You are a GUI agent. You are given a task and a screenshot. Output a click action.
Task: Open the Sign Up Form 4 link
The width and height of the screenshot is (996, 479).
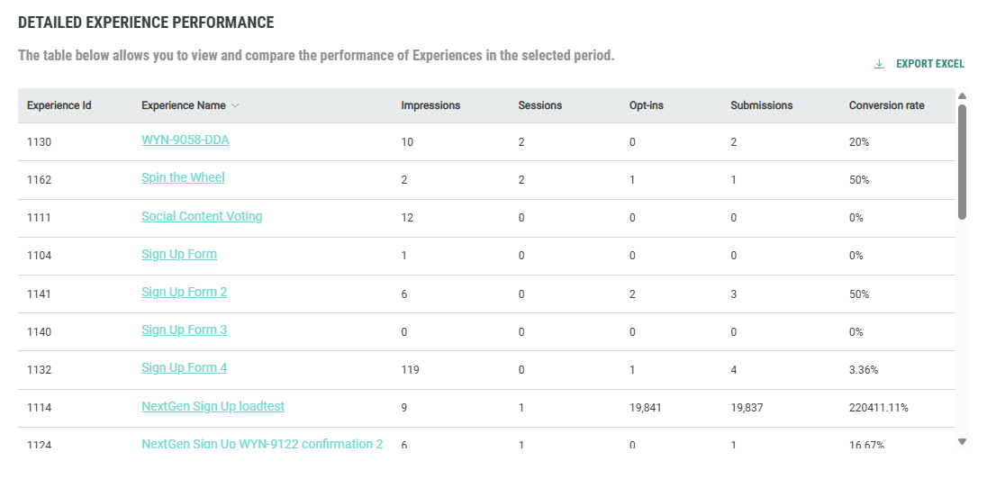[x=184, y=367]
